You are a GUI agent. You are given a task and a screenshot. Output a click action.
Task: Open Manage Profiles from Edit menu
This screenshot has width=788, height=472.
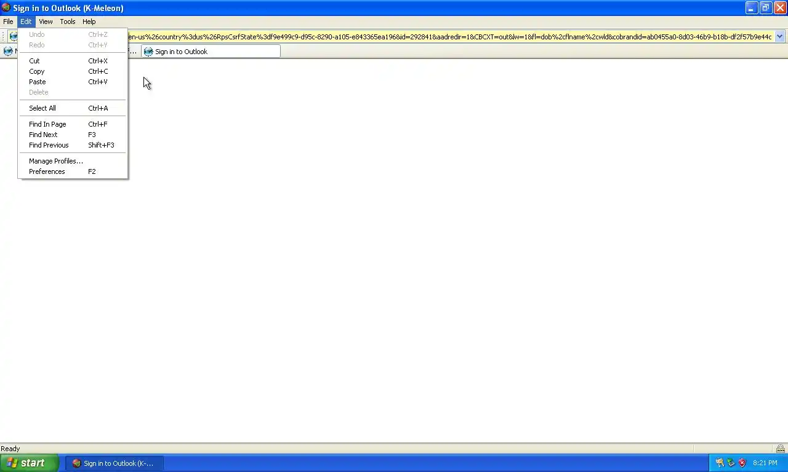(73, 161)
